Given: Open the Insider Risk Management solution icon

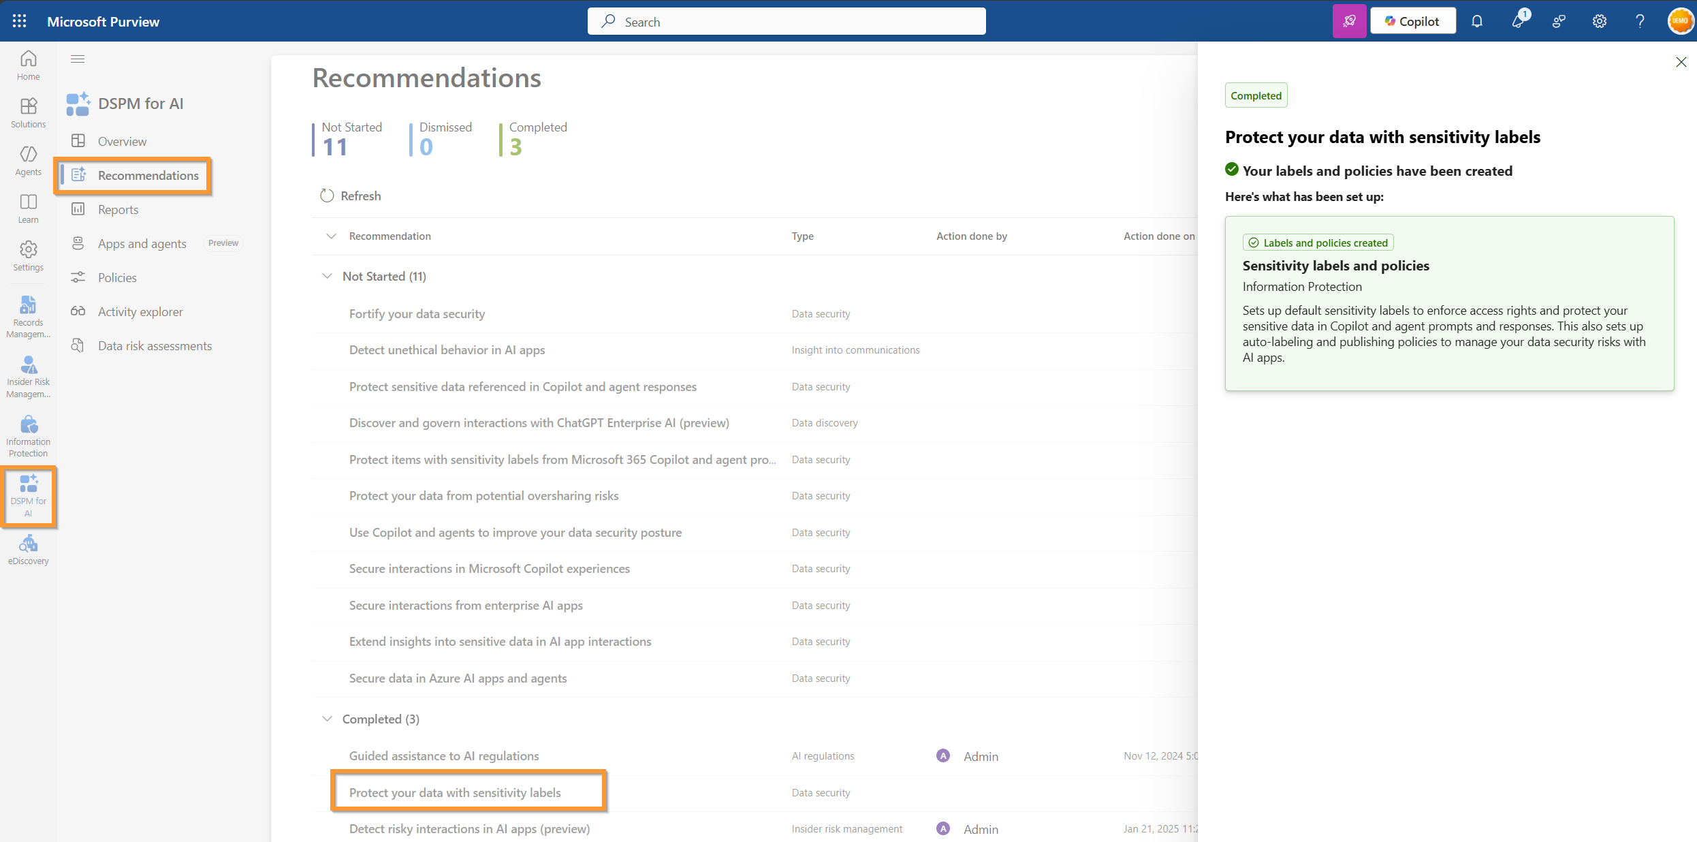Looking at the screenshot, I should (28, 376).
